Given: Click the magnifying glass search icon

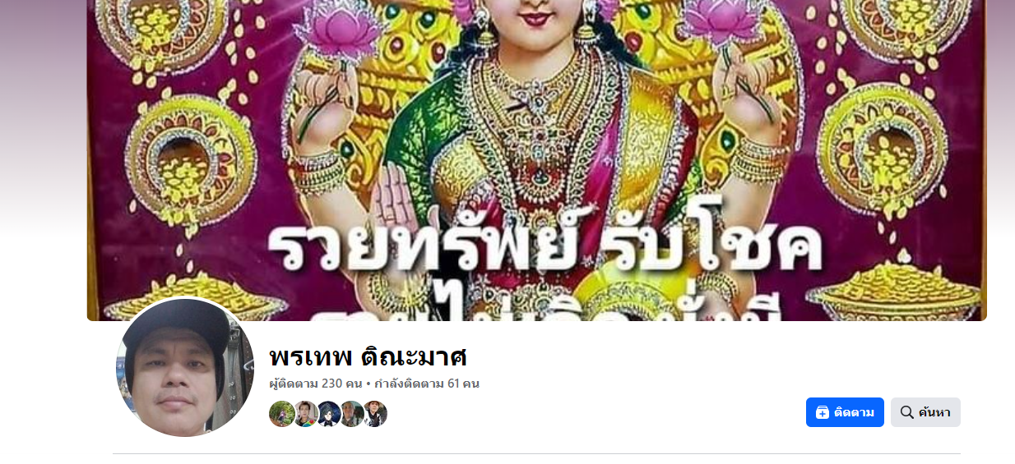Looking at the screenshot, I should pos(906,412).
